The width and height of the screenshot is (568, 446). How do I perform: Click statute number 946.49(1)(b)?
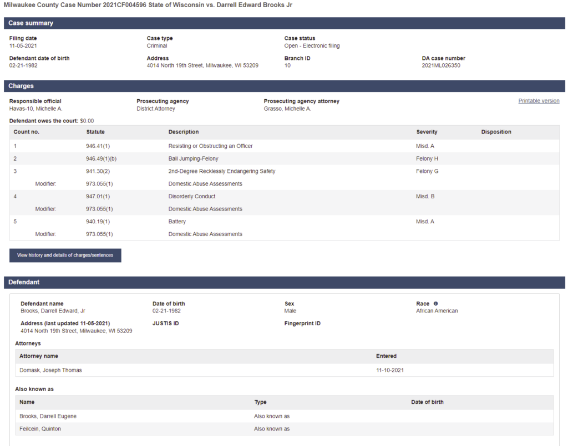pos(101,159)
